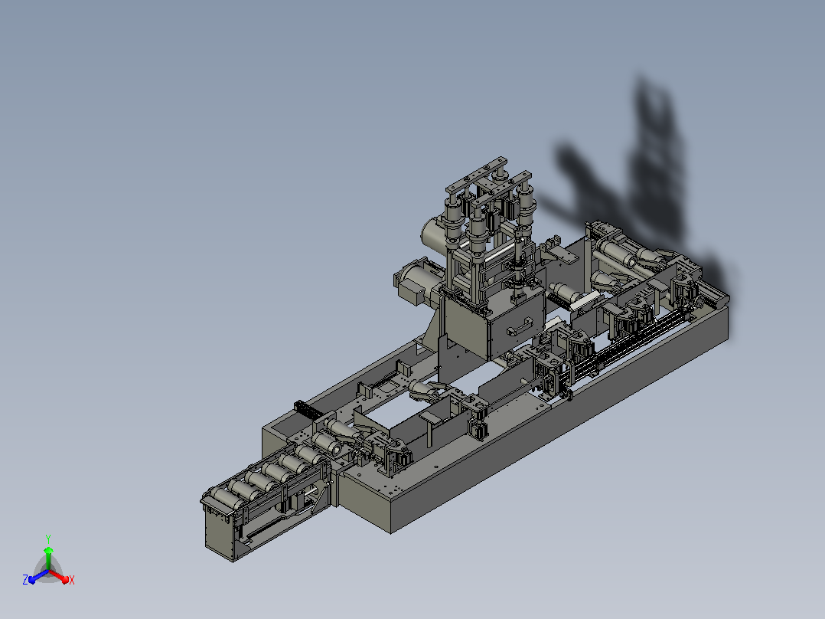825x619 pixels.
Task: Select the front panel of conveyor support box
Action: [x=219, y=533]
